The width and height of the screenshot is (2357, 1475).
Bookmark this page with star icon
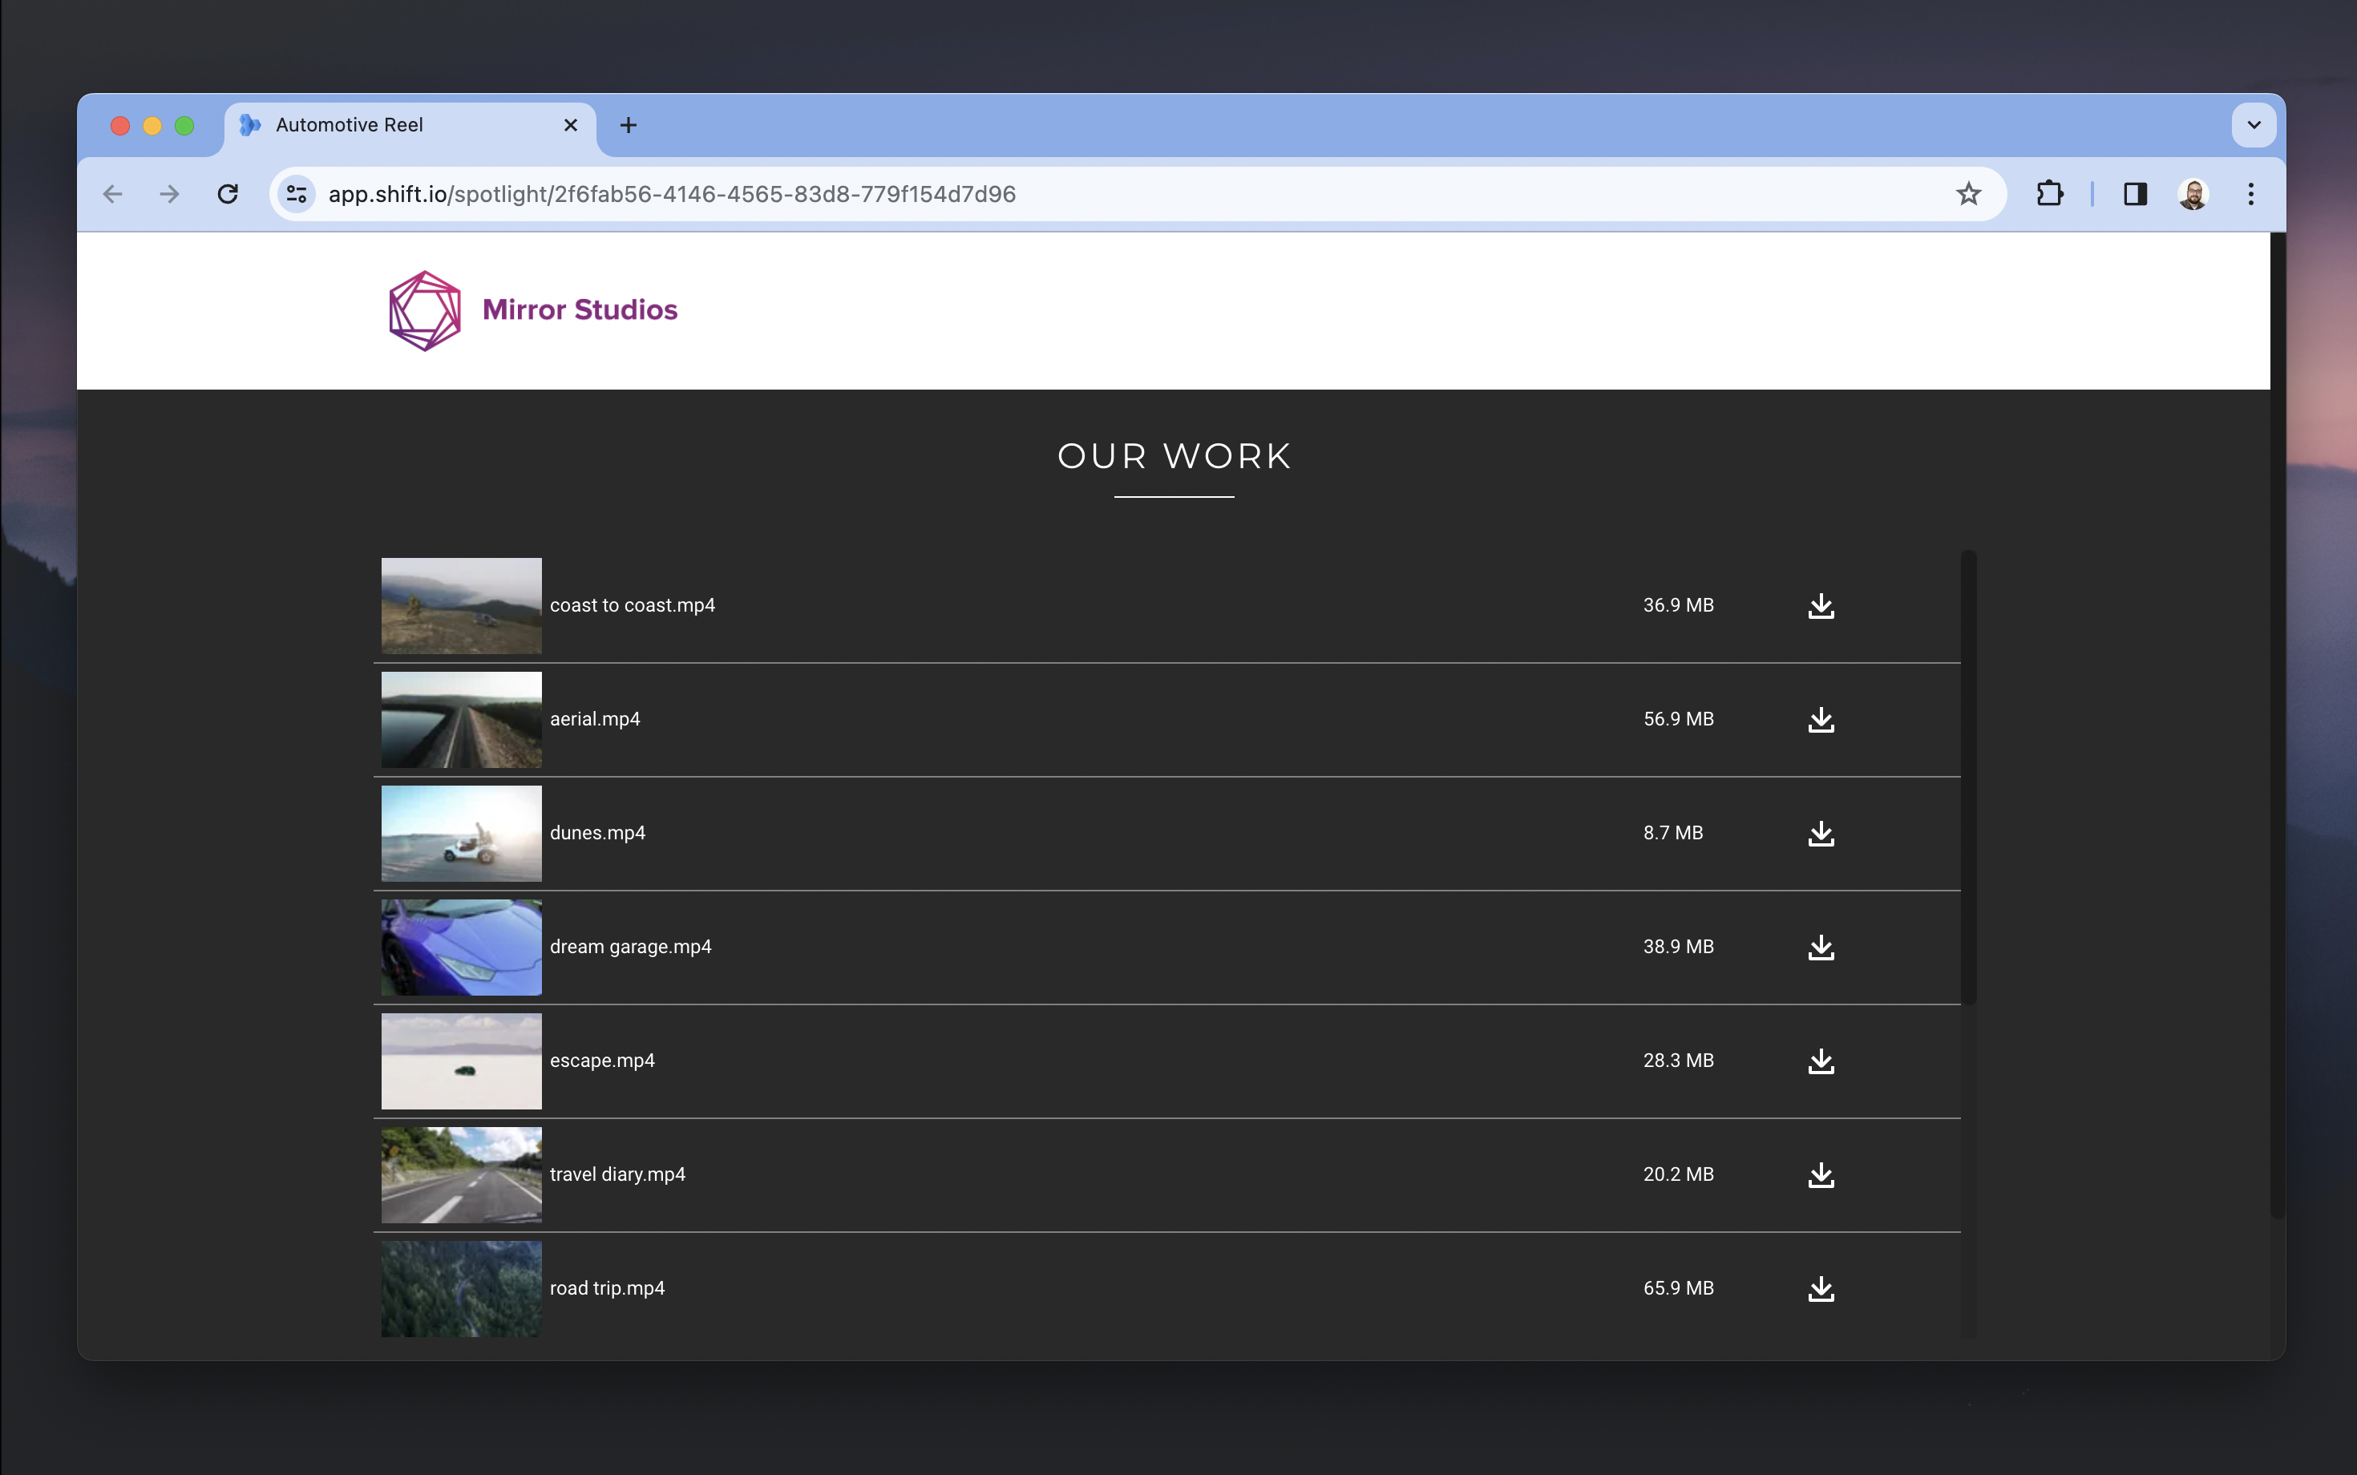pos(1967,194)
